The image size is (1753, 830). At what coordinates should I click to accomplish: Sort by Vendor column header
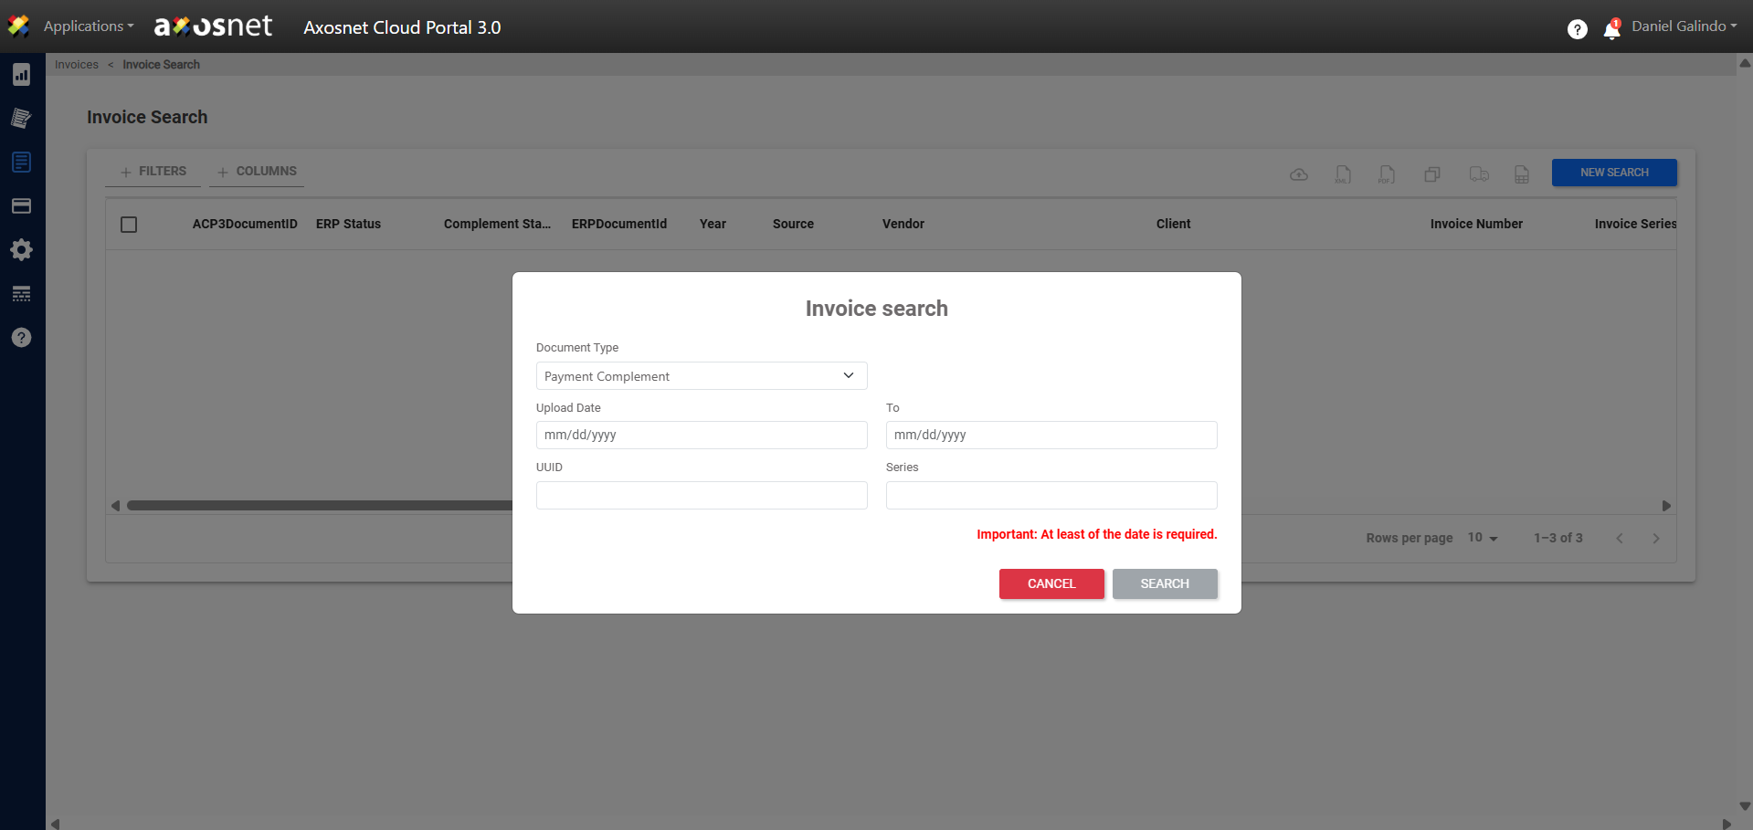coord(903,225)
